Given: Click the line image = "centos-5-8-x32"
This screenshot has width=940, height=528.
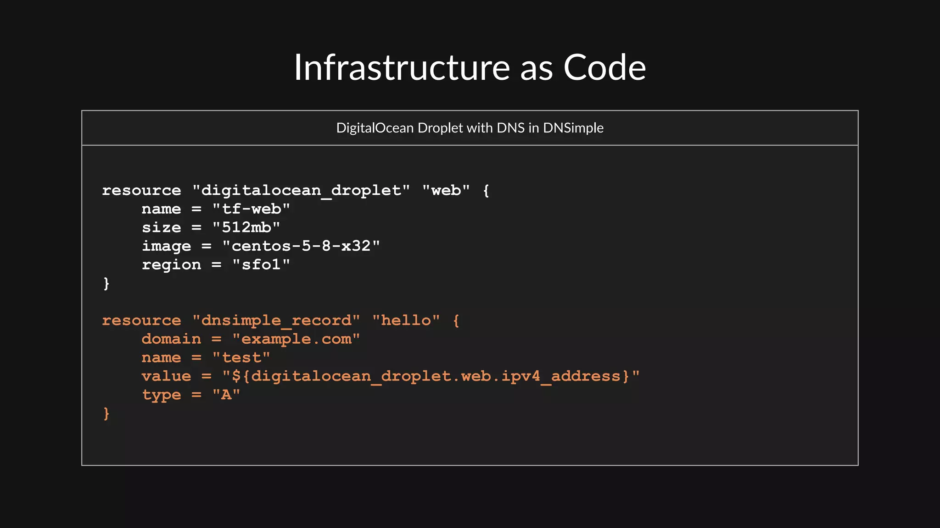Looking at the screenshot, I should [x=261, y=246].
